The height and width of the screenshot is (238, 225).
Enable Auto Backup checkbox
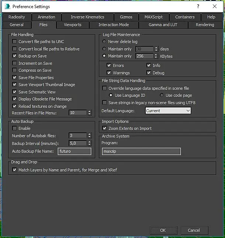click(15, 128)
